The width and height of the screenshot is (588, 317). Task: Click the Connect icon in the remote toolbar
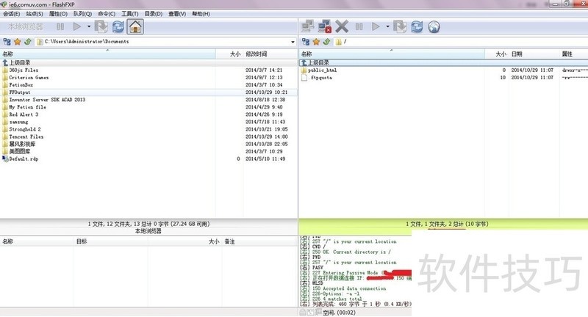coord(308,26)
